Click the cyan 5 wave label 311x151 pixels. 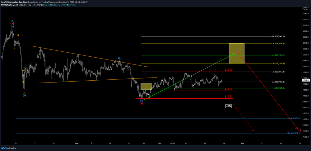12,20
